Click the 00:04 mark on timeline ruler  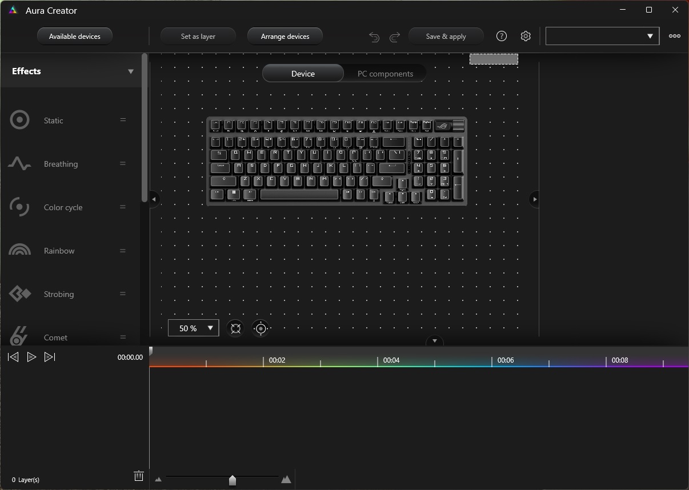coord(391,360)
